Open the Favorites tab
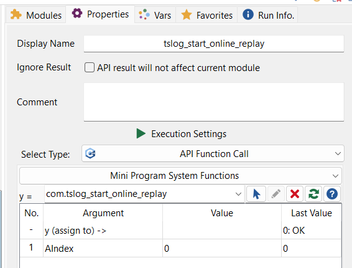The height and width of the screenshot is (268, 352). 206,15
